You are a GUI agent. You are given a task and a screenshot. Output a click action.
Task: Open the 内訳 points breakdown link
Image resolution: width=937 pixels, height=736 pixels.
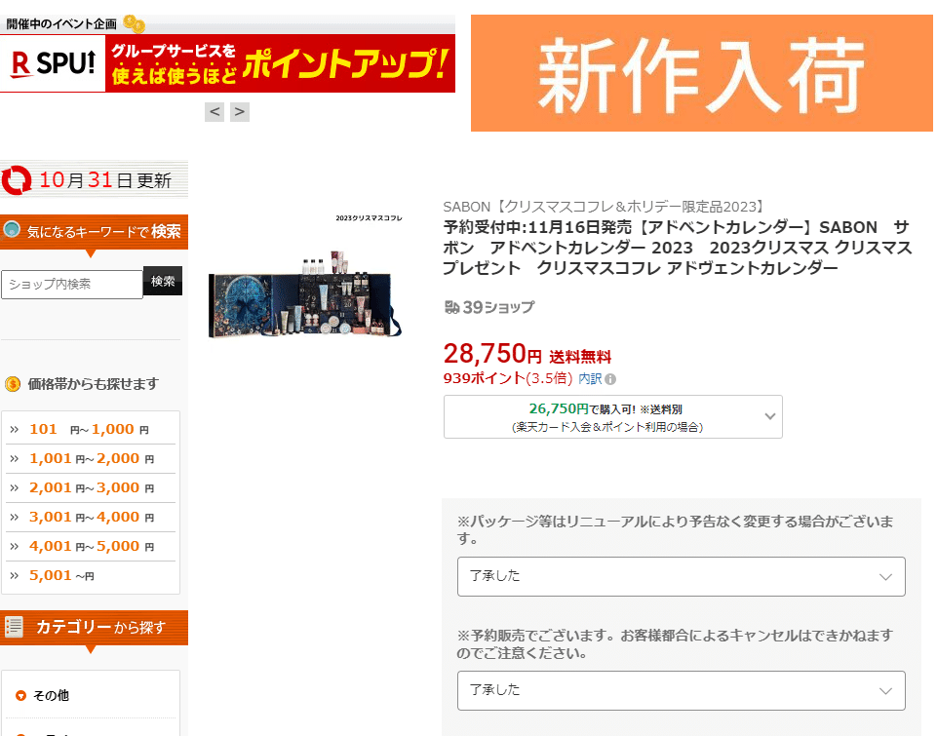tap(590, 379)
